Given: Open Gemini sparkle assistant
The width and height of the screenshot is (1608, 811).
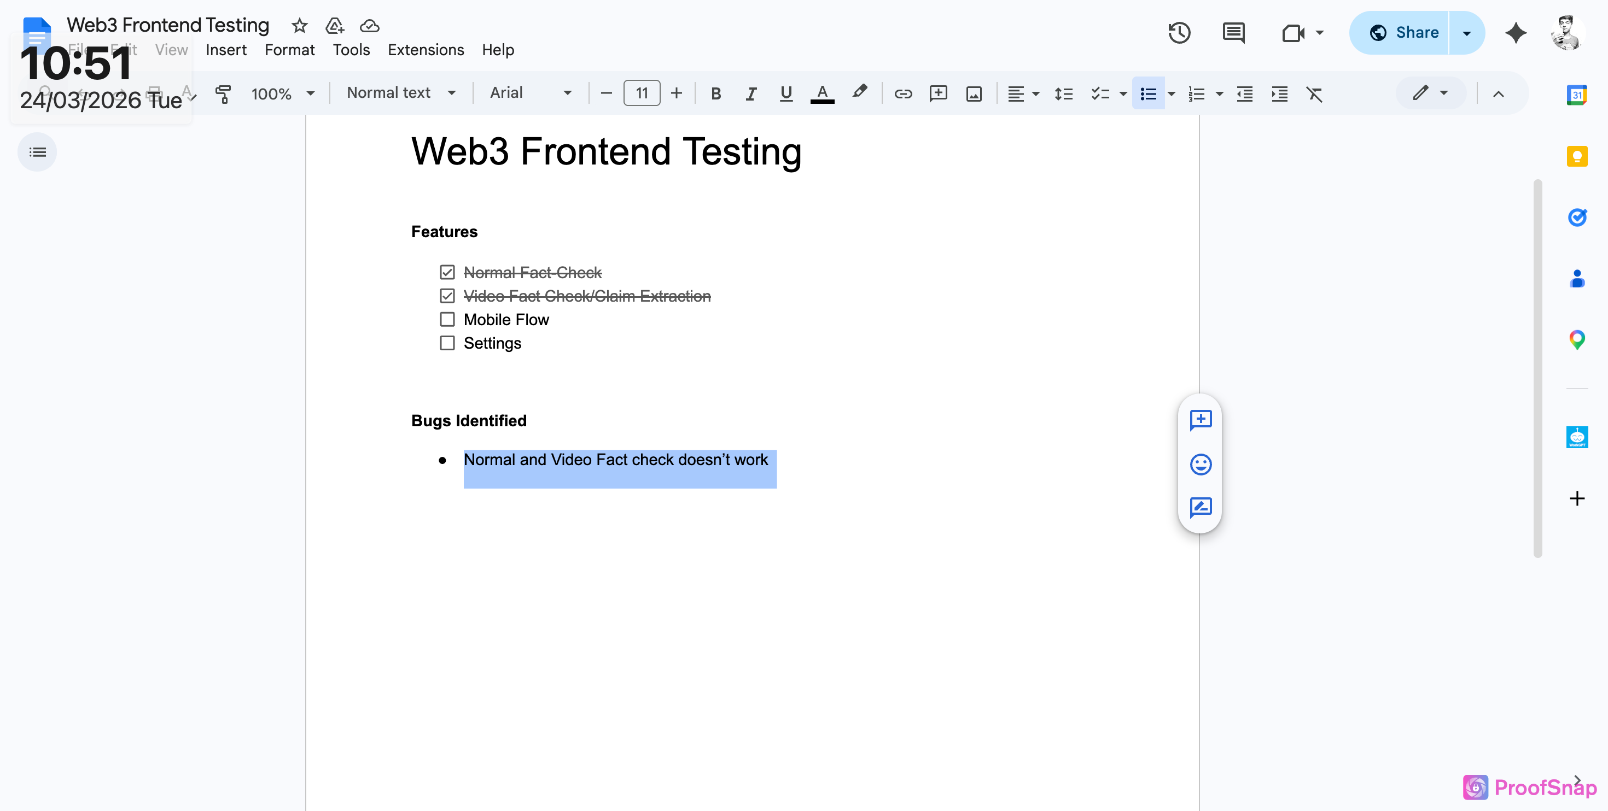Looking at the screenshot, I should (x=1516, y=32).
